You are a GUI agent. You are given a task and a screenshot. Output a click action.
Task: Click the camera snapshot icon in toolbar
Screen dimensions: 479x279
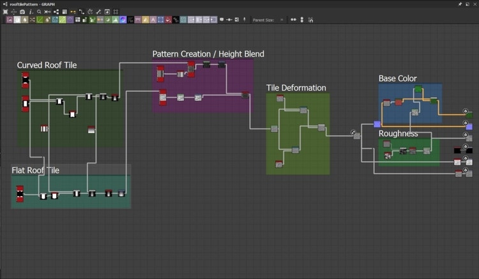pyautogui.click(x=23, y=11)
